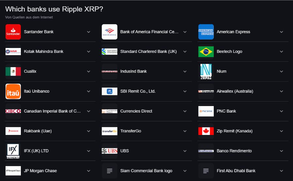Viewport: 293px width, 181px height.
Task: Expand Siam Commercial Bank logo chevron
Action: click(185, 171)
